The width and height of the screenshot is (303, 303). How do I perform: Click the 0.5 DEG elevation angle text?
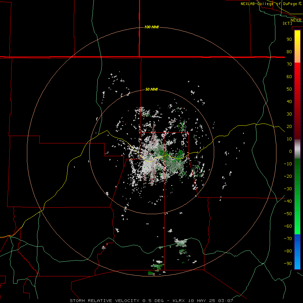tap(153, 301)
